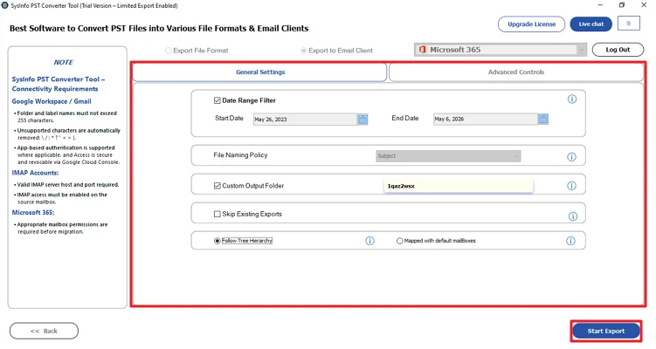Restore the window using title bar button
656x349 pixels.
[622, 5]
